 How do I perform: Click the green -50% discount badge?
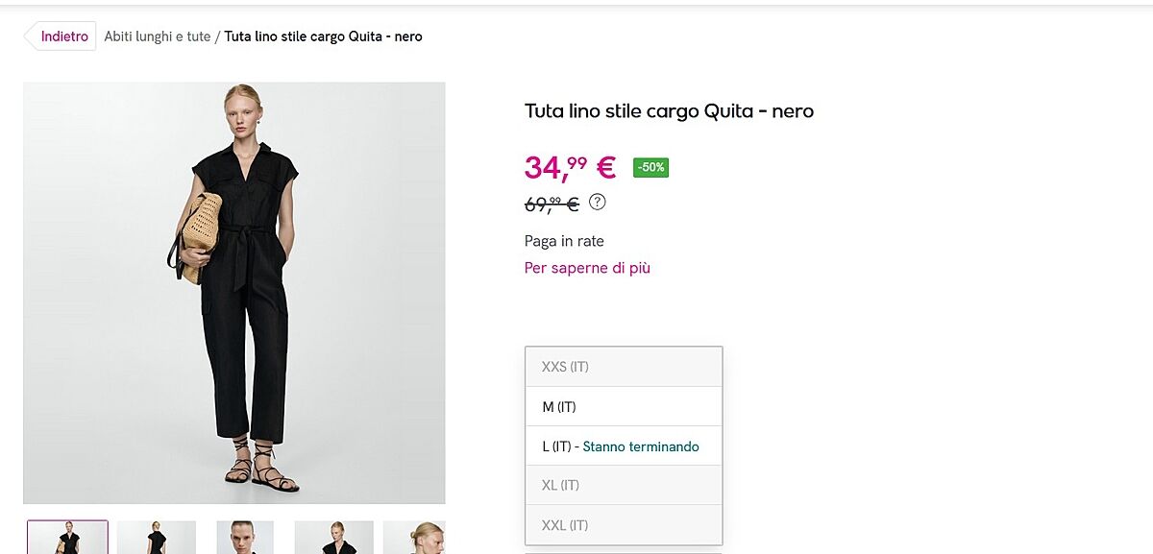click(x=650, y=167)
